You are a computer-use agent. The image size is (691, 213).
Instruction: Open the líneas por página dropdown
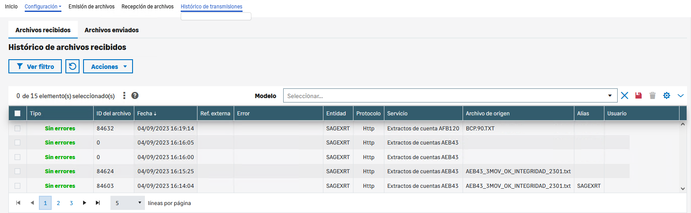coord(127,203)
